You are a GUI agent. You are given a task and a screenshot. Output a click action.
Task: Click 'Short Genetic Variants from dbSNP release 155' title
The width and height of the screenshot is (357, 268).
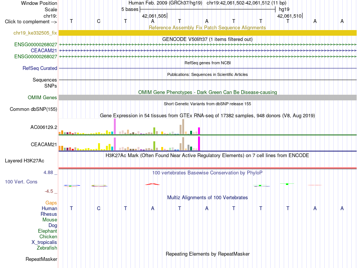click(207, 104)
